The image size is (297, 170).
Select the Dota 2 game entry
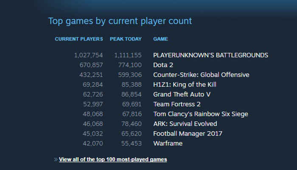(x=164, y=65)
